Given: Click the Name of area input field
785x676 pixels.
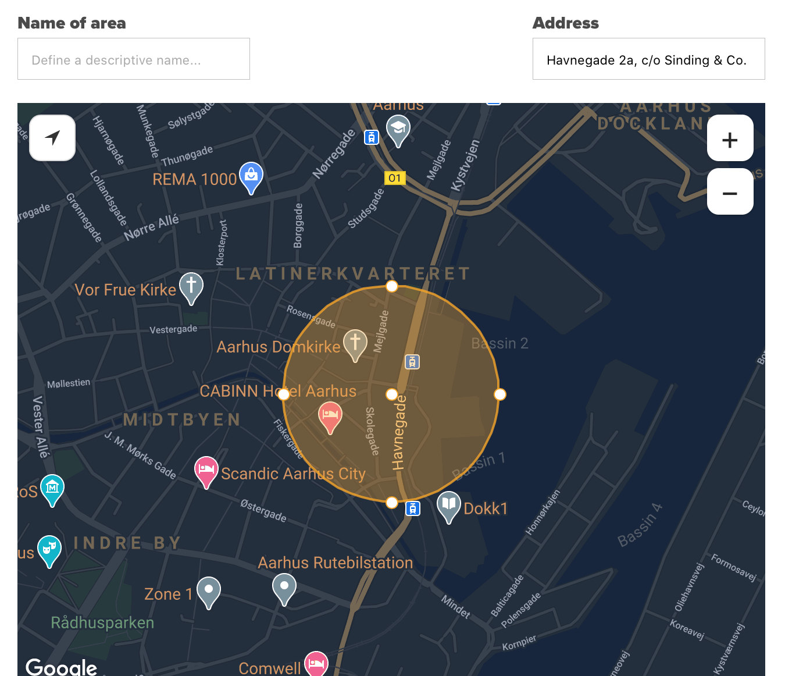Looking at the screenshot, I should point(134,59).
